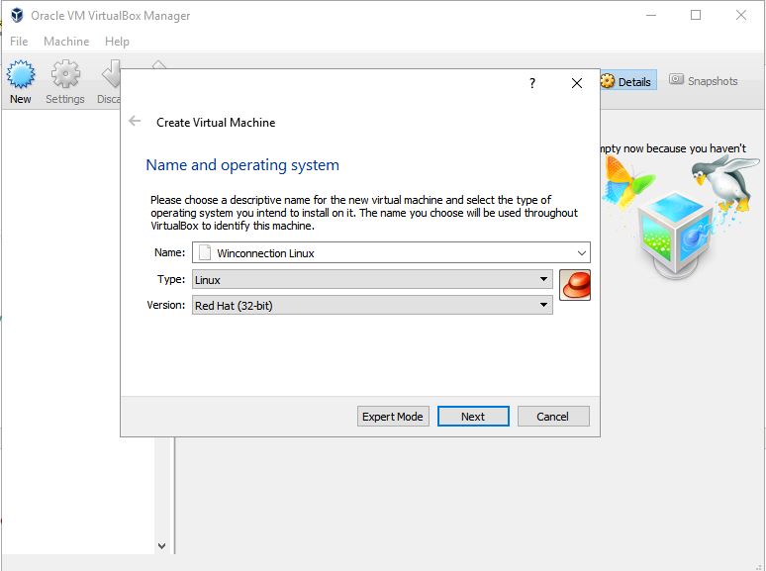Click the VM list scroll down arrow
Screen dimensions: 766x571
coord(161,546)
